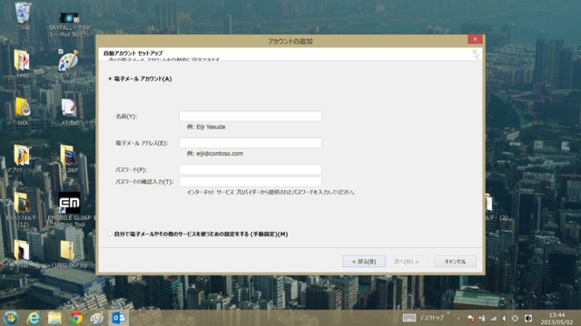581x326 pixels.
Task: Open the clock showing 13:44 on the taskbar
Action: (556, 318)
